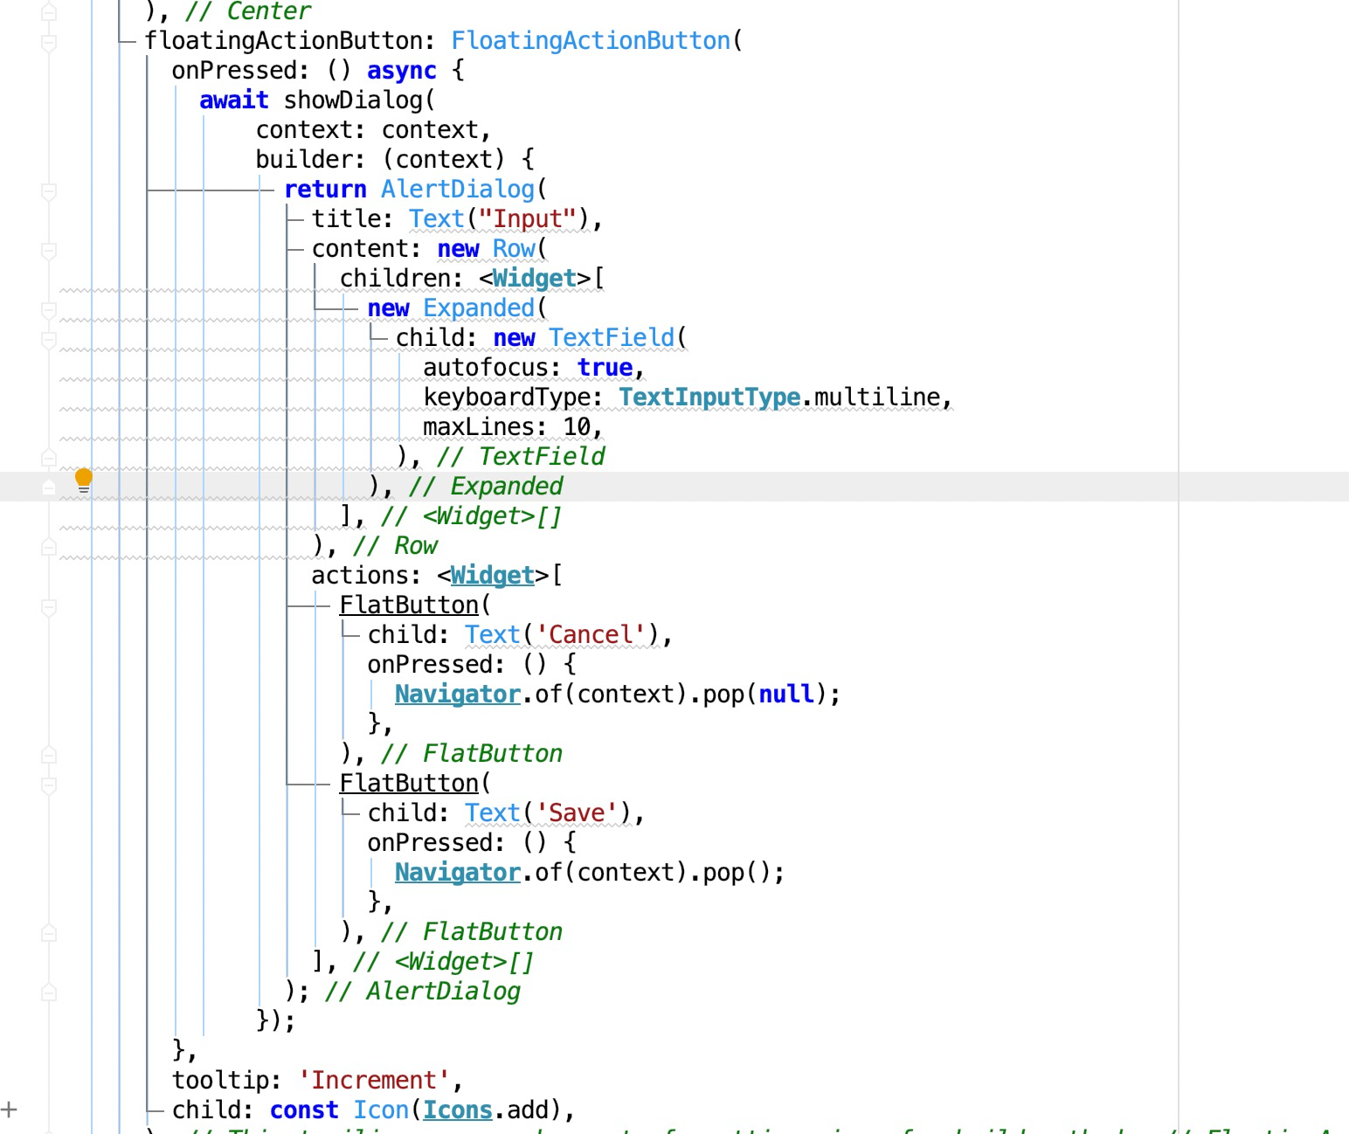Collapse the Expanded widget fold region
This screenshot has height=1134, width=1349.
point(48,308)
